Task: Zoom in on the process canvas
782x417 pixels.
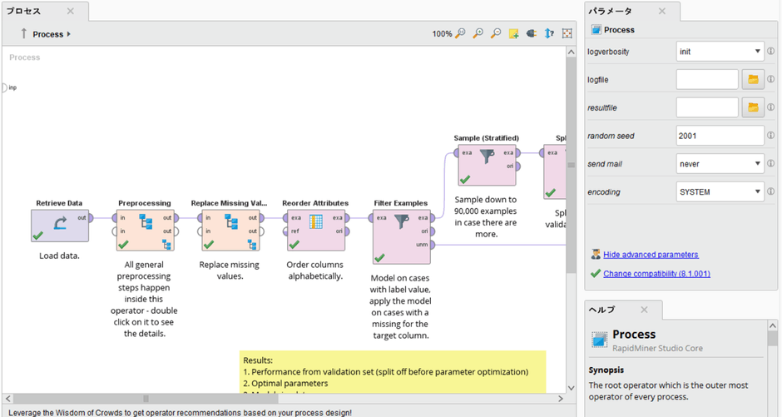Action: click(x=478, y=34)
